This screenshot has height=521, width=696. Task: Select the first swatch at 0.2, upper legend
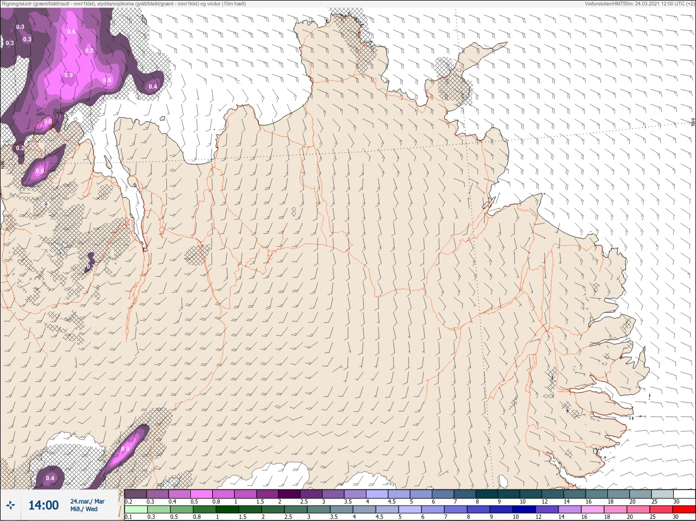point(135,494)
